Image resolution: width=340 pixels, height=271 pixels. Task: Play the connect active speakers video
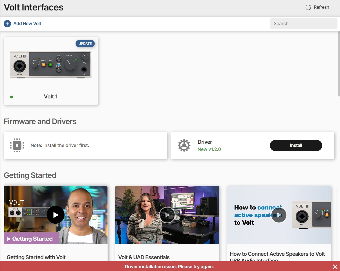[279, 215]
